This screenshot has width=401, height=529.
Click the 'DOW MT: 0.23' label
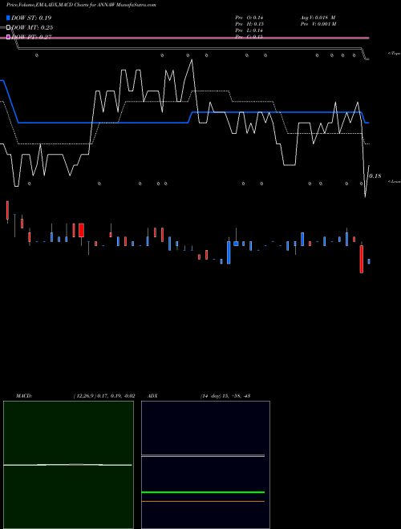coord(32,28)
